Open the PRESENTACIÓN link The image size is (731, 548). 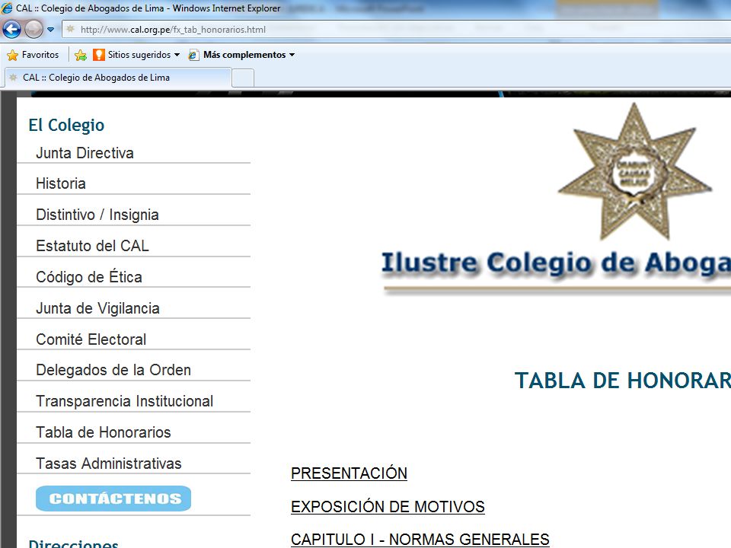(x=349, y=473)
